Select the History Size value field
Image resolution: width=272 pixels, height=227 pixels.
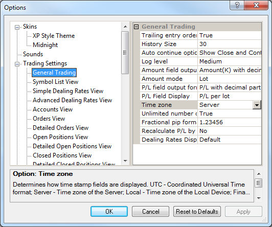(230, 44)
